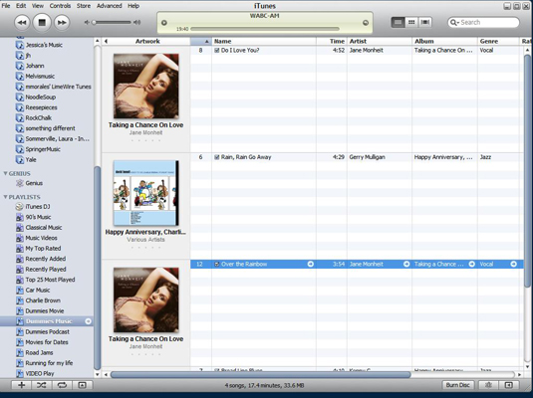Click the playback progress bar for WABC-AM

click(x=265, y=29)
